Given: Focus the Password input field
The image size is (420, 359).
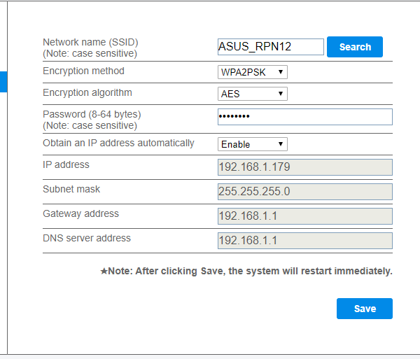Looking at the screenshot, I should pyautogui.click(x=304, y=116).
